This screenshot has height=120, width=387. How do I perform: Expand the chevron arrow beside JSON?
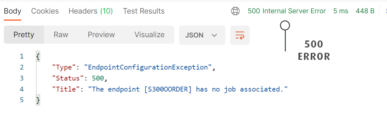[214, 35]
